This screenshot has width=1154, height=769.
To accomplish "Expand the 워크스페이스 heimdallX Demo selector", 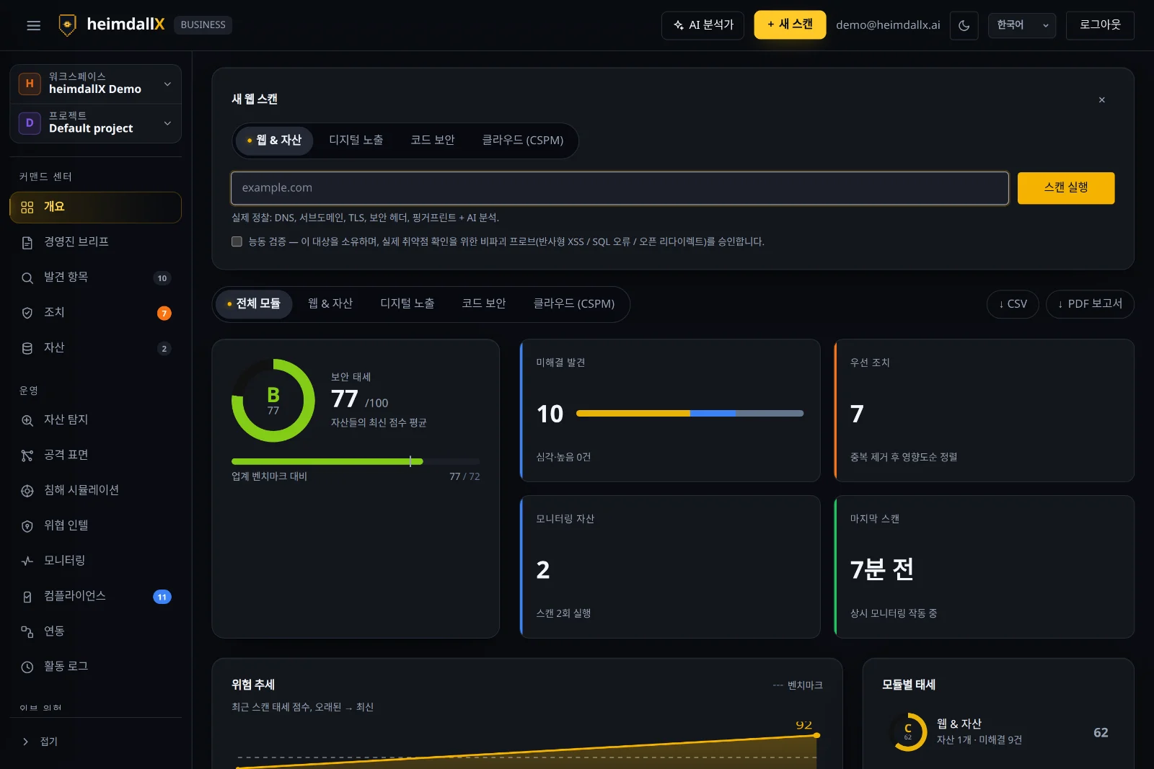I will point(95,84).
